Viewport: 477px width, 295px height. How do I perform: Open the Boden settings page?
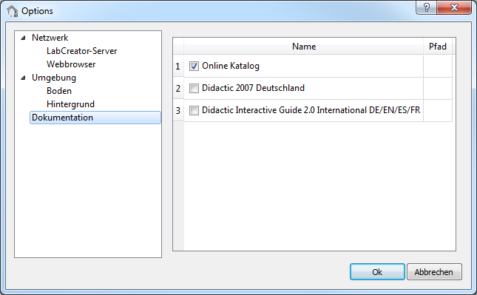[x=59, y=91]
